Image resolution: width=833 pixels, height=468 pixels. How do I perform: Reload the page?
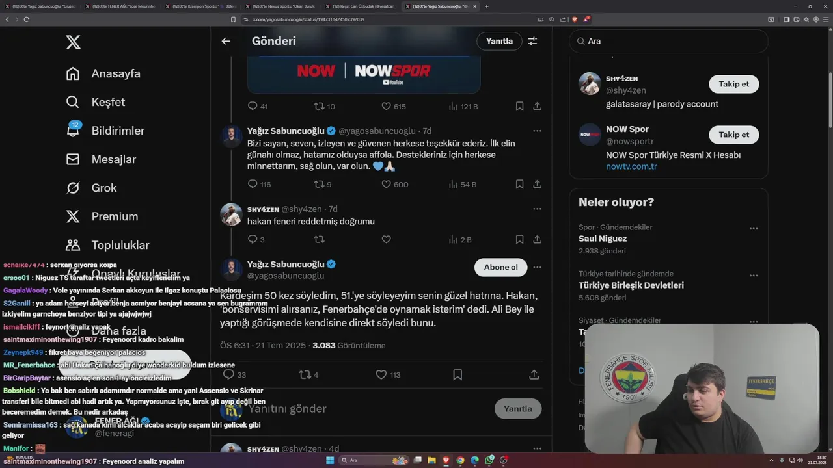tap(27, 19)
